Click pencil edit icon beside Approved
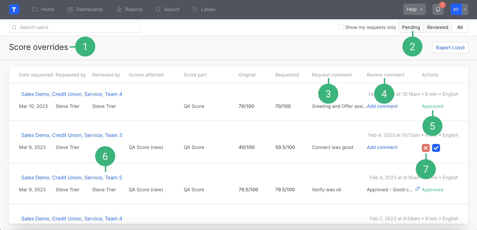 click(418, 189)
